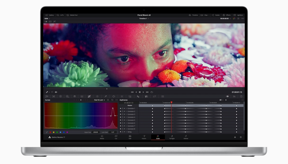Open the Blur palette
Image resolution: width=288 pixels, height=164 pixels.
[x=138, y=96]
